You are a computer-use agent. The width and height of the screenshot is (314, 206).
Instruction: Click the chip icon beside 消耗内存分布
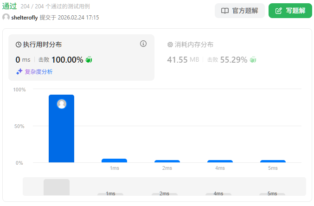tap(170, 45)
